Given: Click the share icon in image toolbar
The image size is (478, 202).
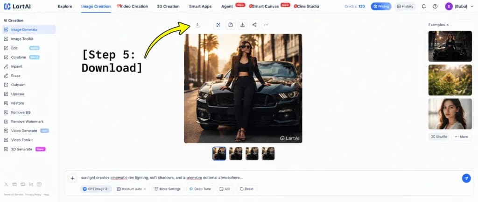Looking at the screenshot, I should (x=254, y=25).
